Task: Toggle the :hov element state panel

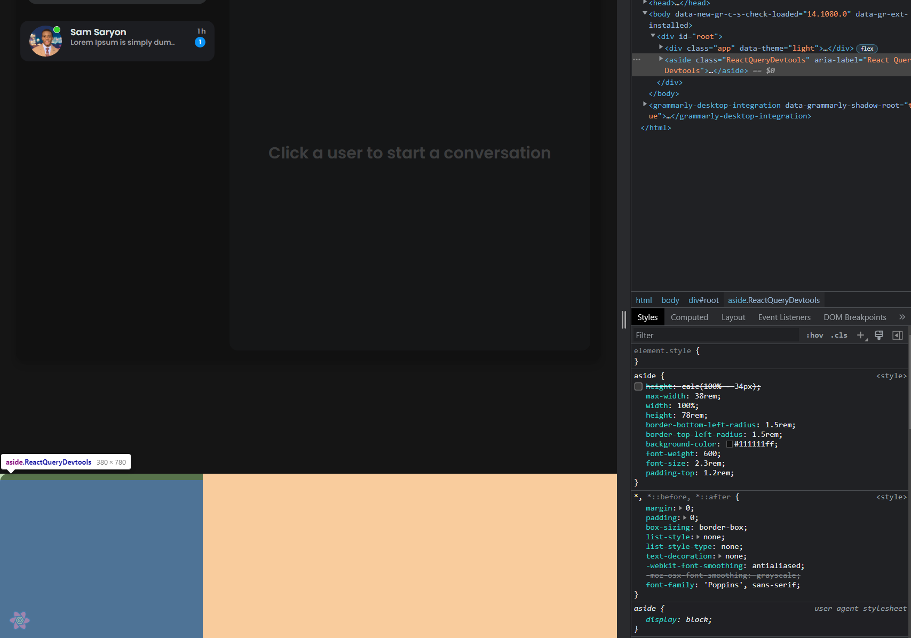Action: [815, 335]
